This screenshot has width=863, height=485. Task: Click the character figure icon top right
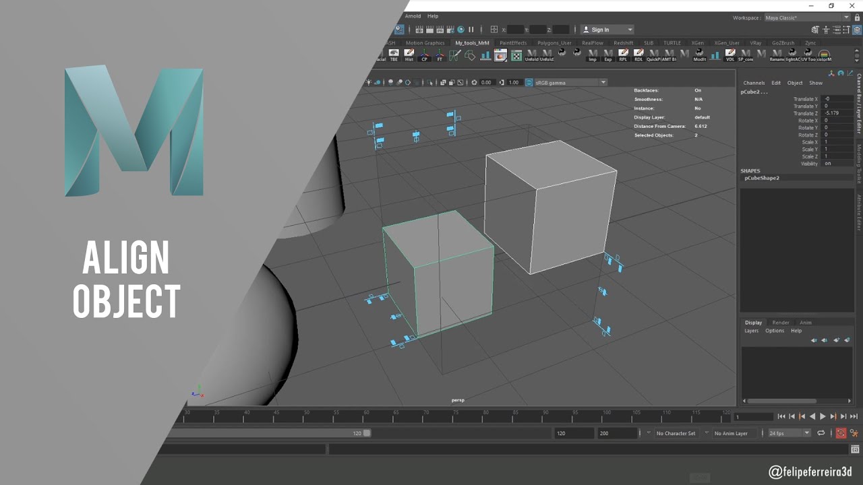[825, 30]
